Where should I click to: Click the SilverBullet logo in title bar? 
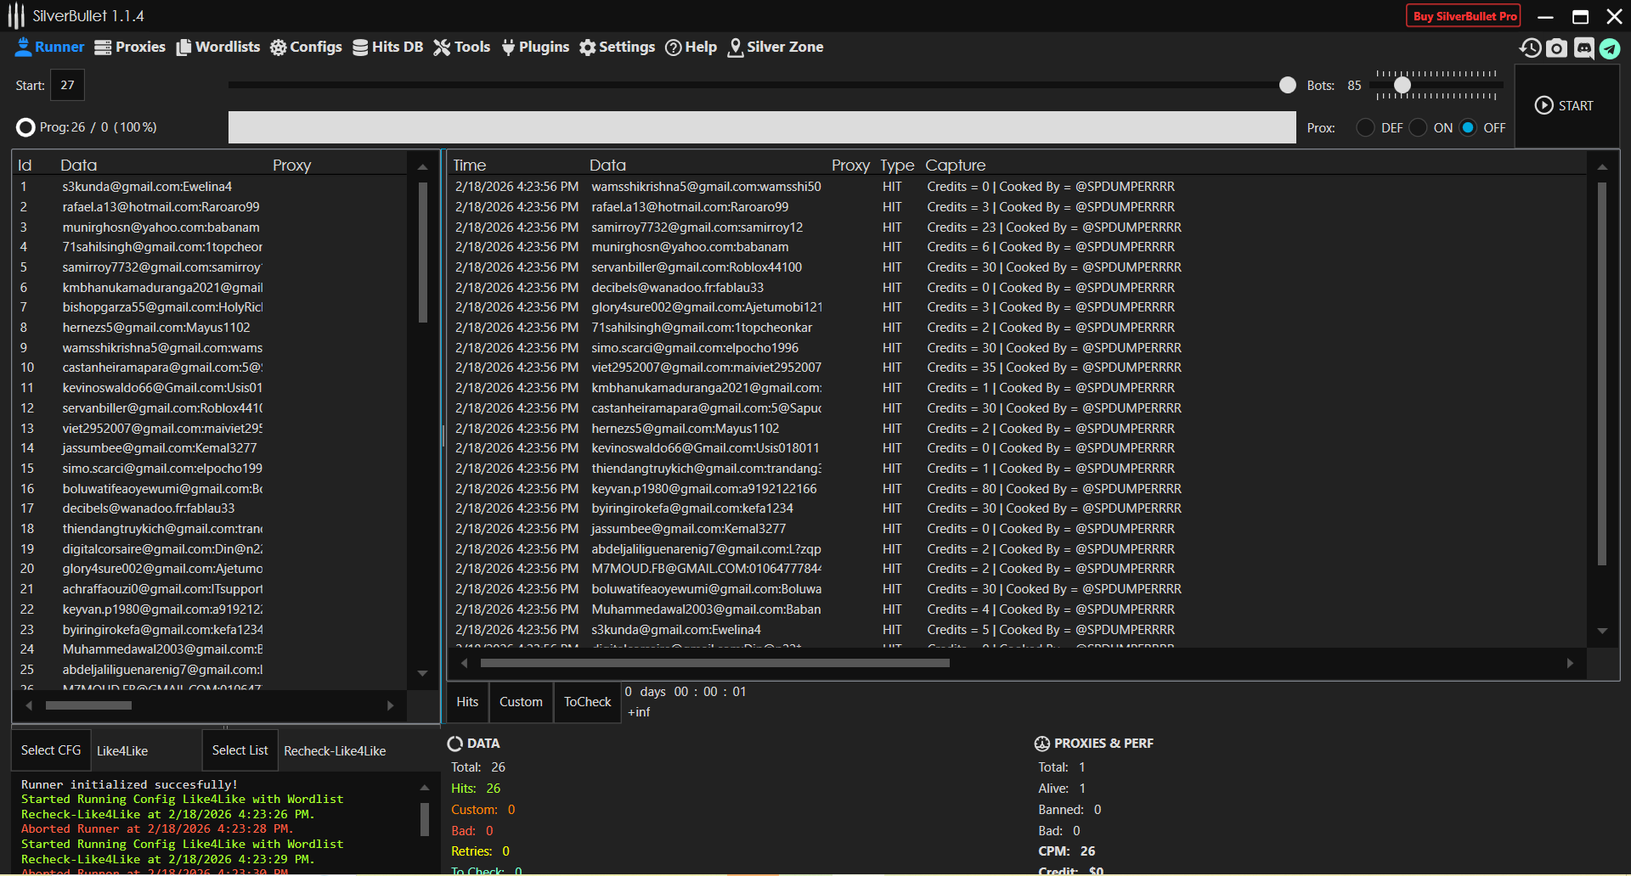tap(16, 16)
